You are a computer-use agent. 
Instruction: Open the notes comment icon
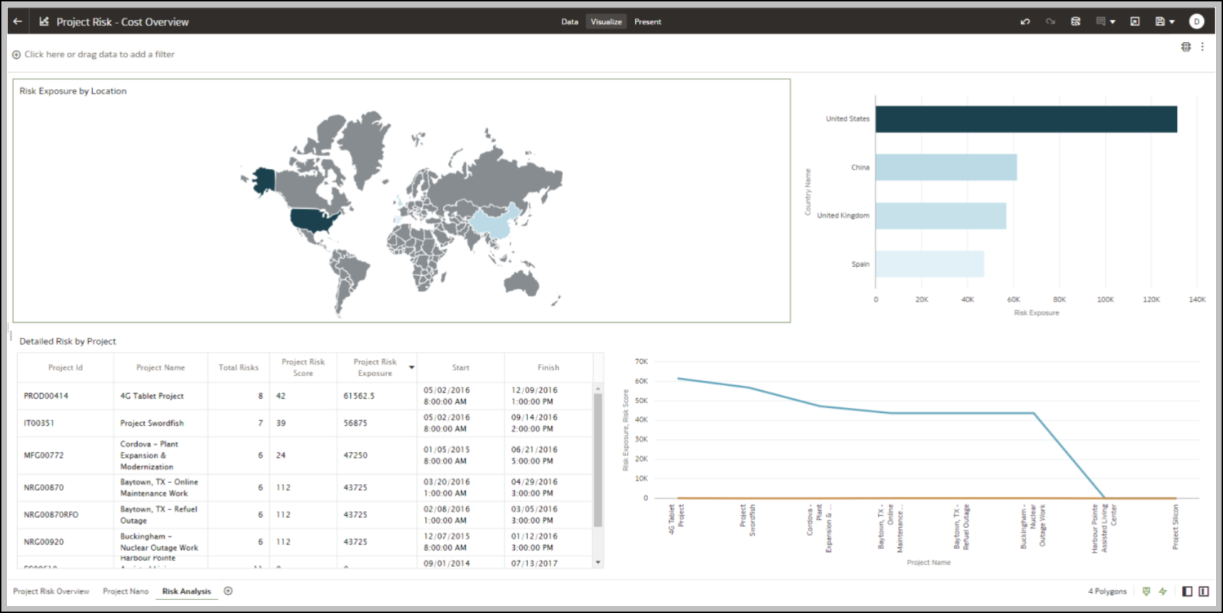point(1101,21)
